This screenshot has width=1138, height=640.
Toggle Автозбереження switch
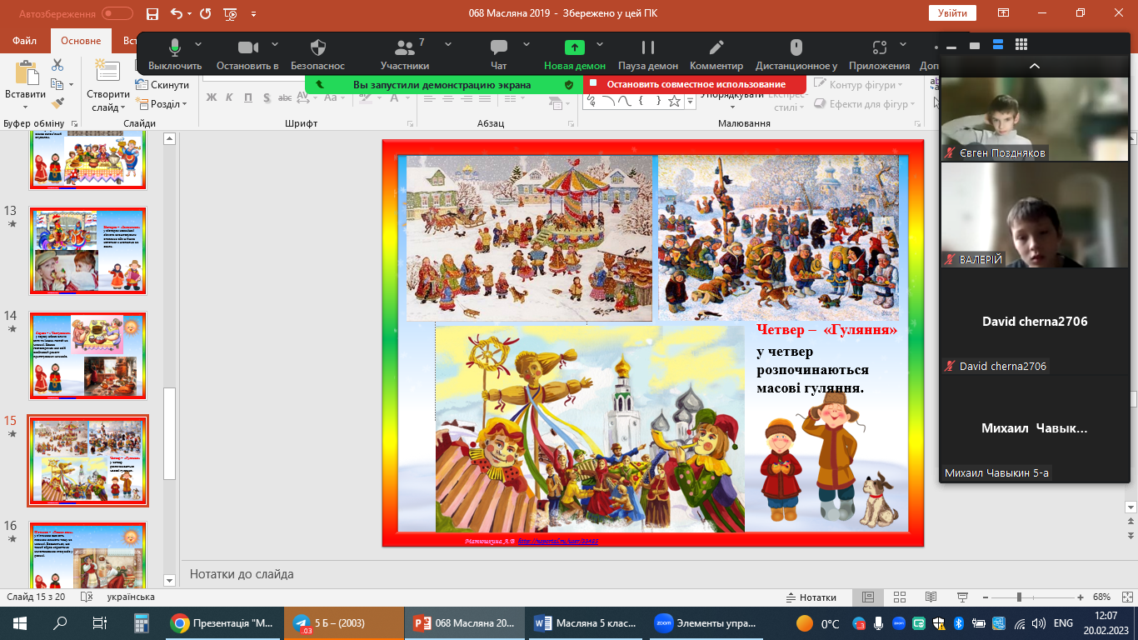[x=117, y=14]
